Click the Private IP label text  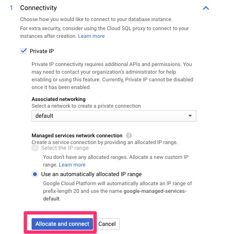point(42,51)
